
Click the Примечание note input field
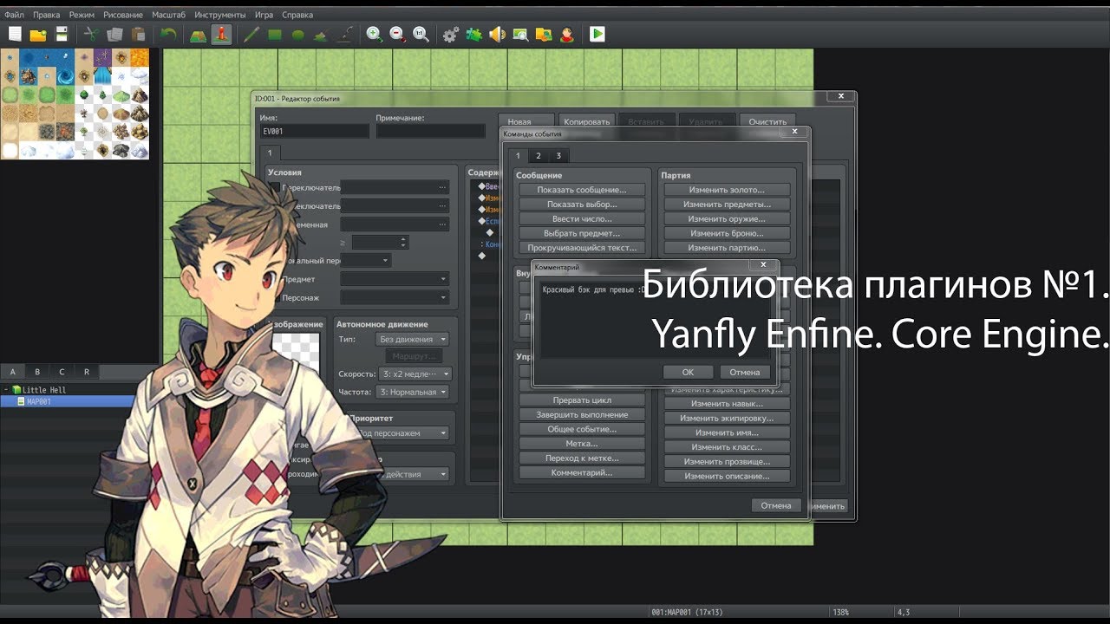[430, 131]
